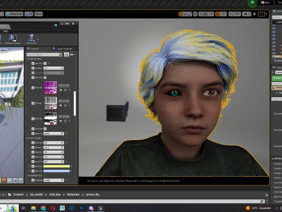Open camera speed setting
The width and height of the screenshot is (282, 212).
coord(247,14)
